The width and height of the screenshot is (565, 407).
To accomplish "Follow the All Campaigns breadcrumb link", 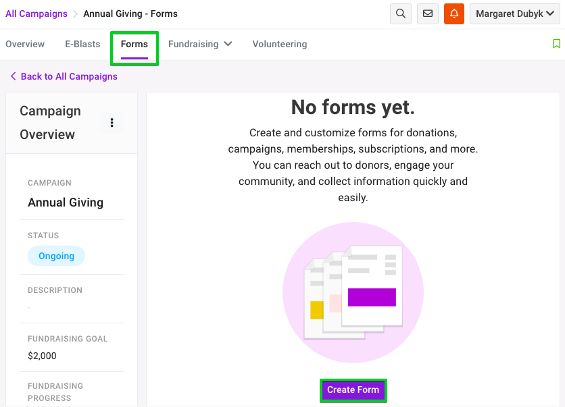I will 36,13.
